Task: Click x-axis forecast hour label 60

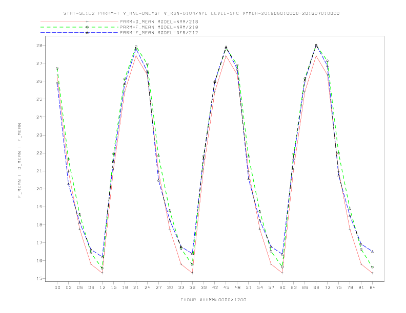Action: (x=282, y=287)
